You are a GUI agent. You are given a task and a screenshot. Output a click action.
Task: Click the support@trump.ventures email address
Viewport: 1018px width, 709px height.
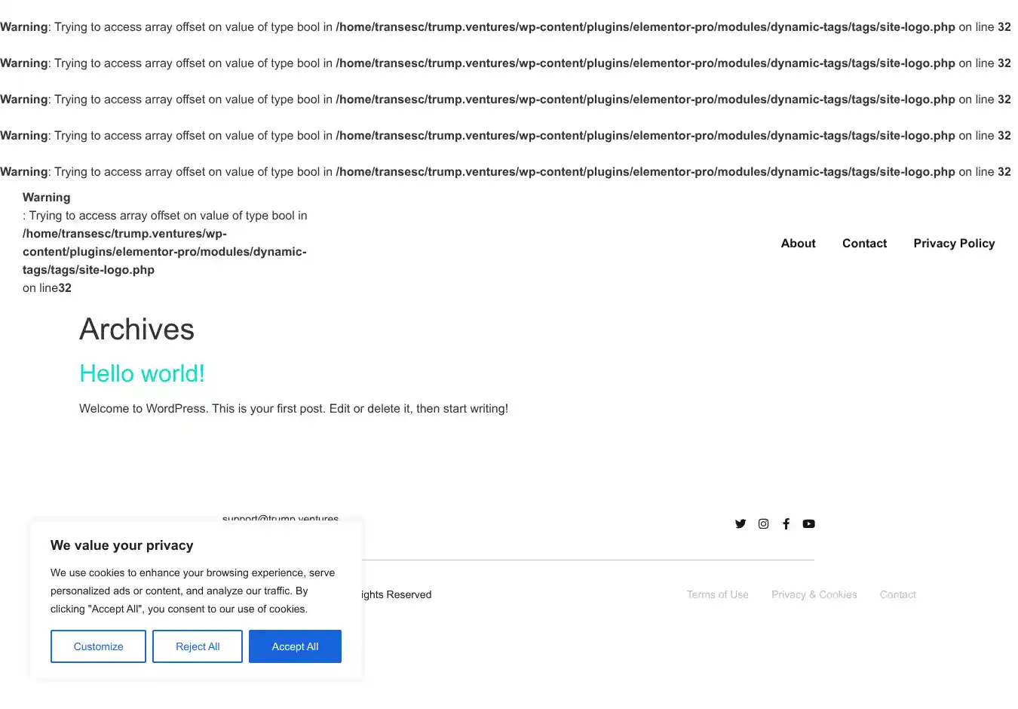pos(281,517)
